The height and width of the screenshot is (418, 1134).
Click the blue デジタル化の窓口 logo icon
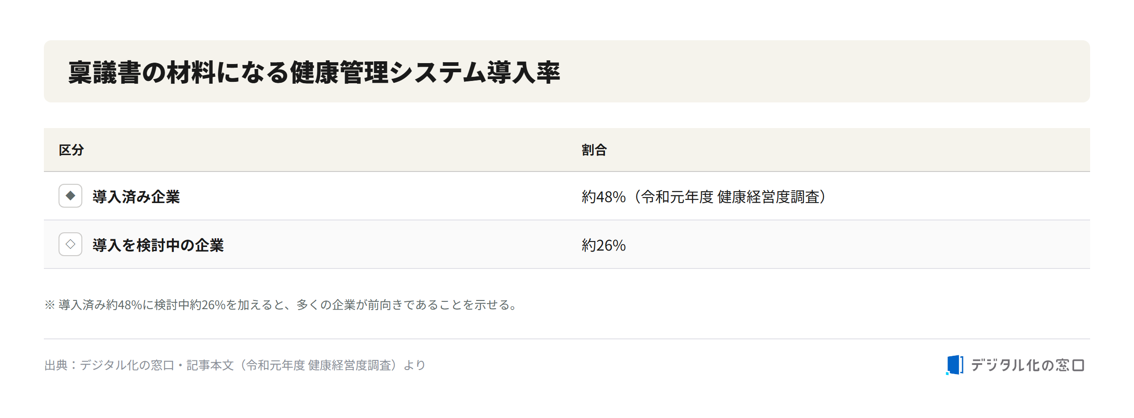tap(955, 365)
